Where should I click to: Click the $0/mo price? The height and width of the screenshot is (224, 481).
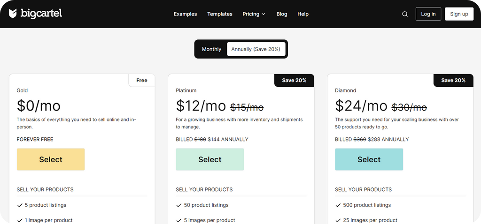(x=39, y=106)
